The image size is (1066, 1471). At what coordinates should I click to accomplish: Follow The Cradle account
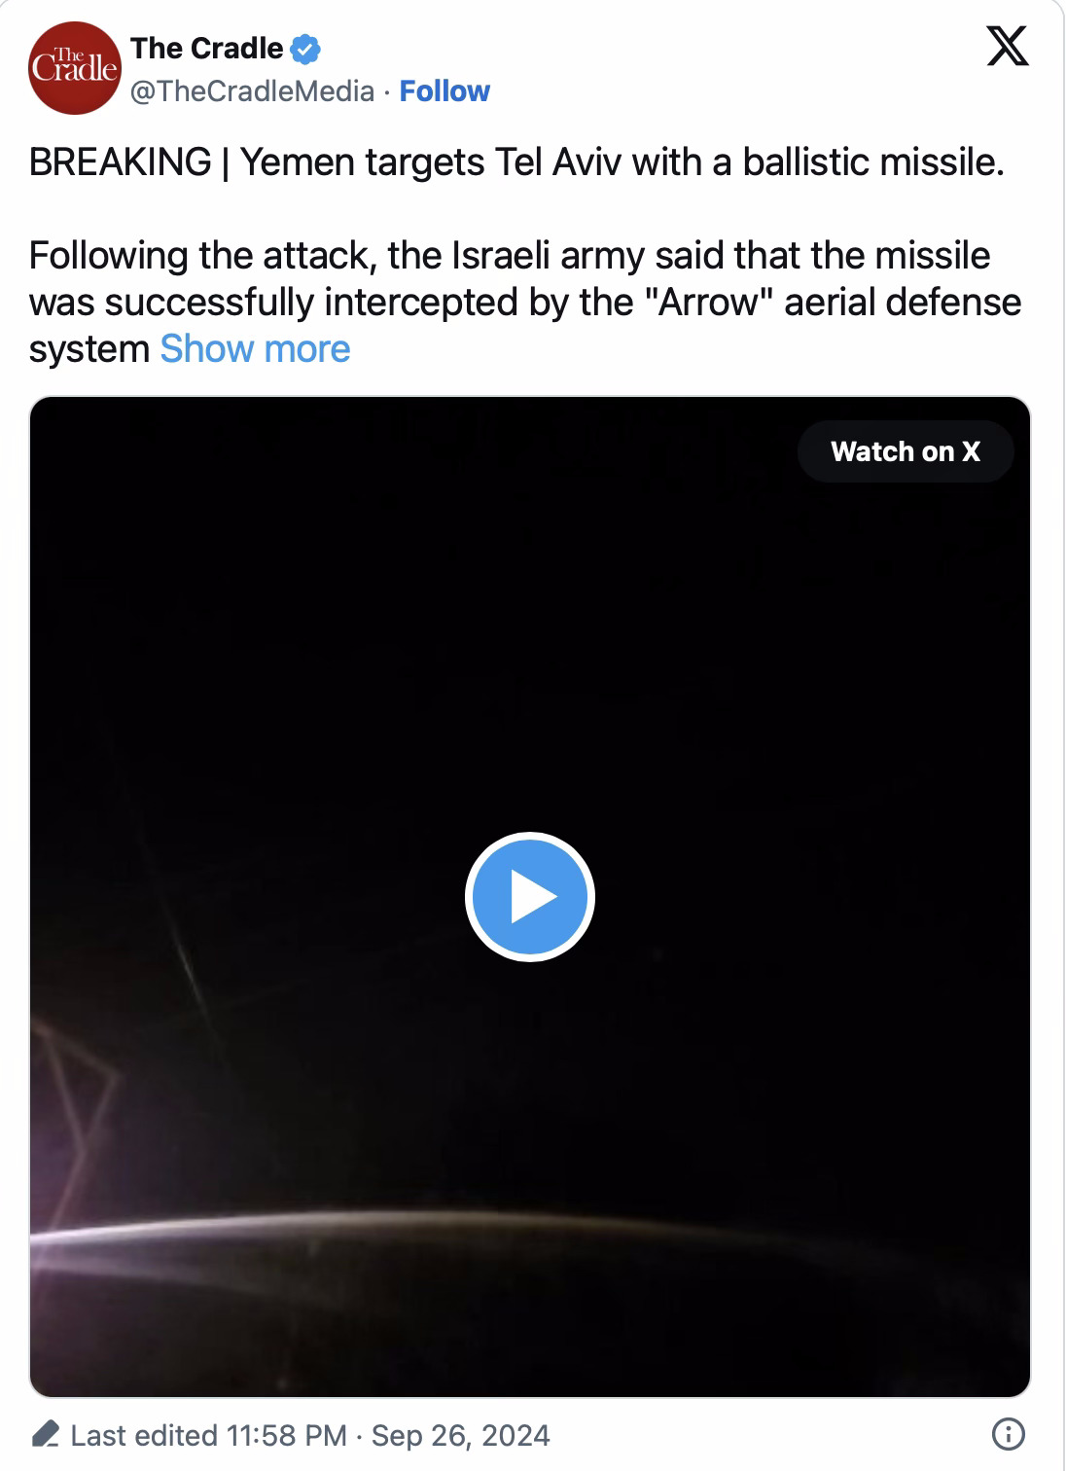click(444, 91)
